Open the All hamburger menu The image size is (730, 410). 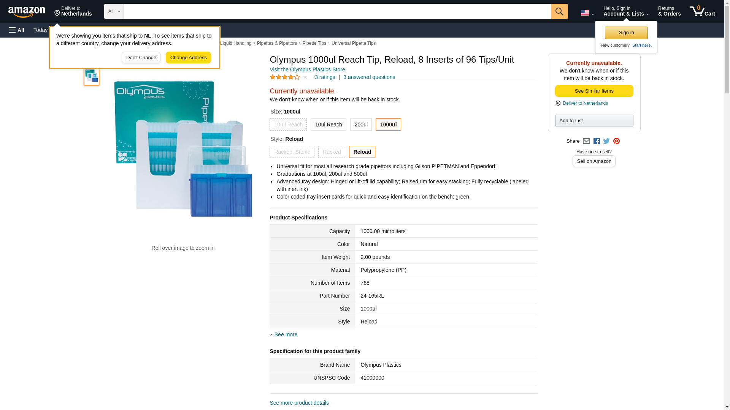[x=17, y=30]
